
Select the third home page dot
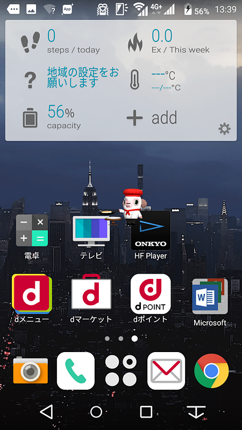(x=134, y=339)
